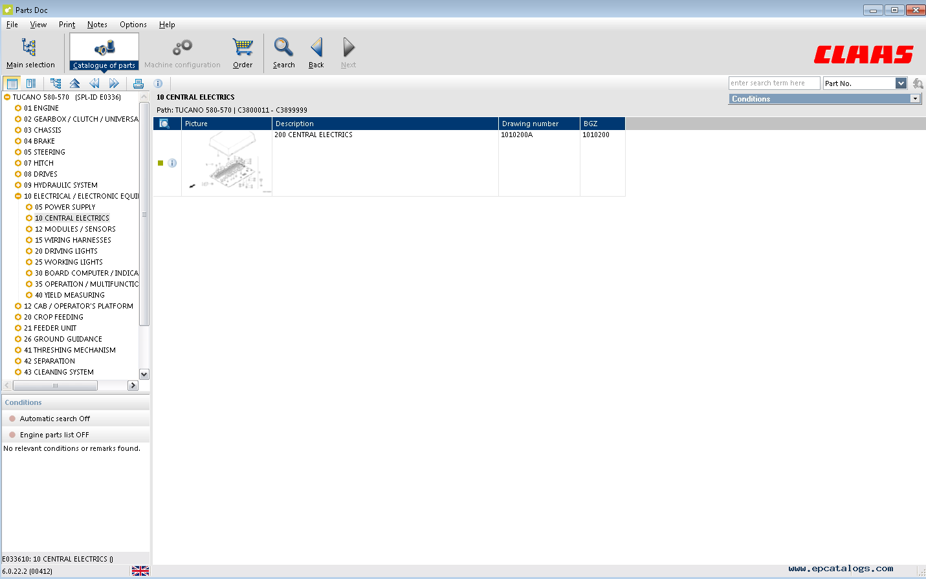Click the BGZ value 1010200 cell
This screenshot has width=926, height=579.
coord(595,135)
